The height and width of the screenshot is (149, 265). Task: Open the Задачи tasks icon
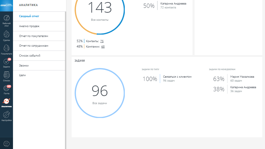(6, 63)
